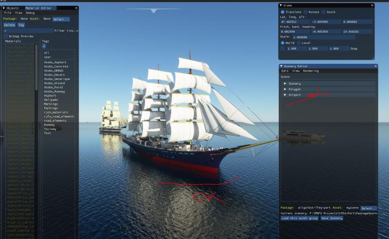Select the Parking tag

[51, 108]
